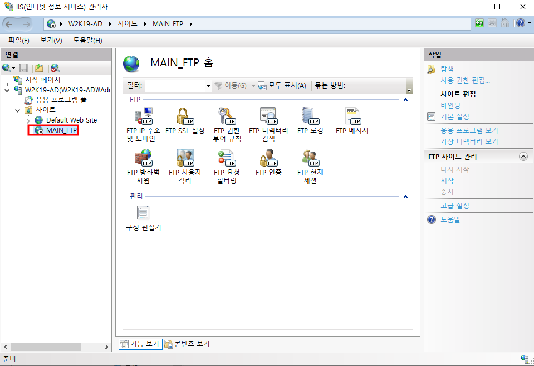Image resolution: width=534 pixels, height=366 pixels.
Task: Click the connections pane horizontal scrollbar
Action: pos(46,347)
